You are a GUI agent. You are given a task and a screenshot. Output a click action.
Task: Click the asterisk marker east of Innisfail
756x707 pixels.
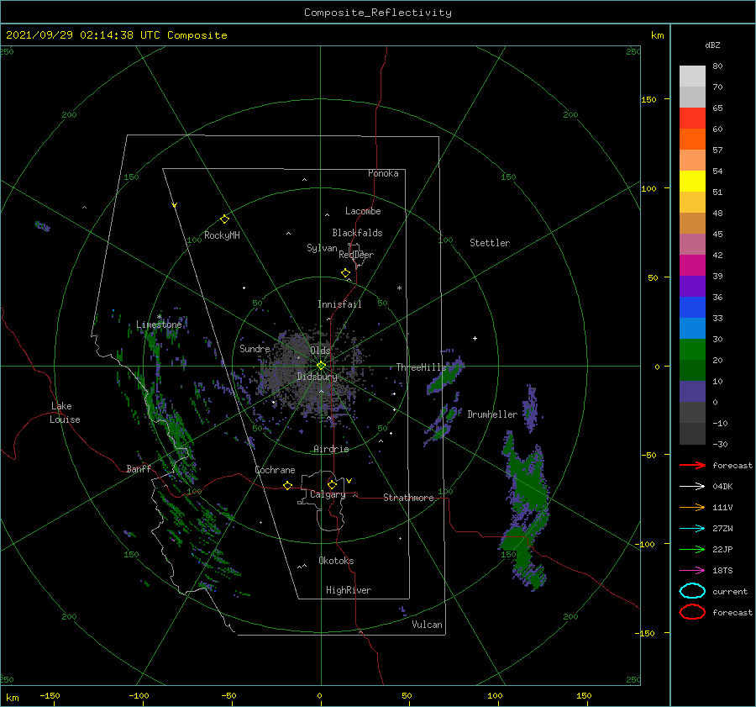399,288
